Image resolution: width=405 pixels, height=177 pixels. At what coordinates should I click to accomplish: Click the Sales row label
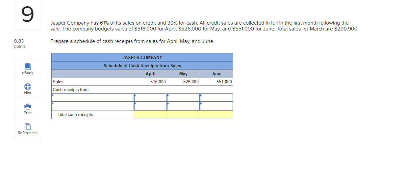pyautogui.click(x=58, y=82)
